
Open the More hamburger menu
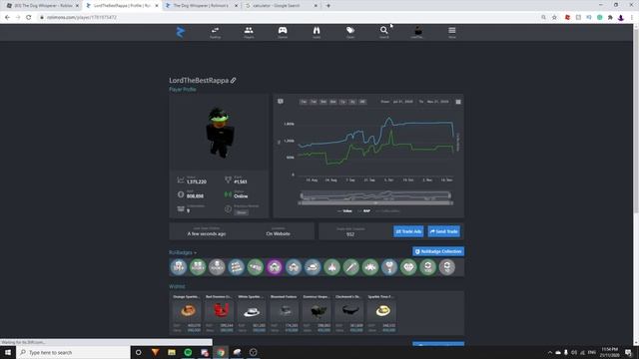pyautogui.click(x=452, y=33)
